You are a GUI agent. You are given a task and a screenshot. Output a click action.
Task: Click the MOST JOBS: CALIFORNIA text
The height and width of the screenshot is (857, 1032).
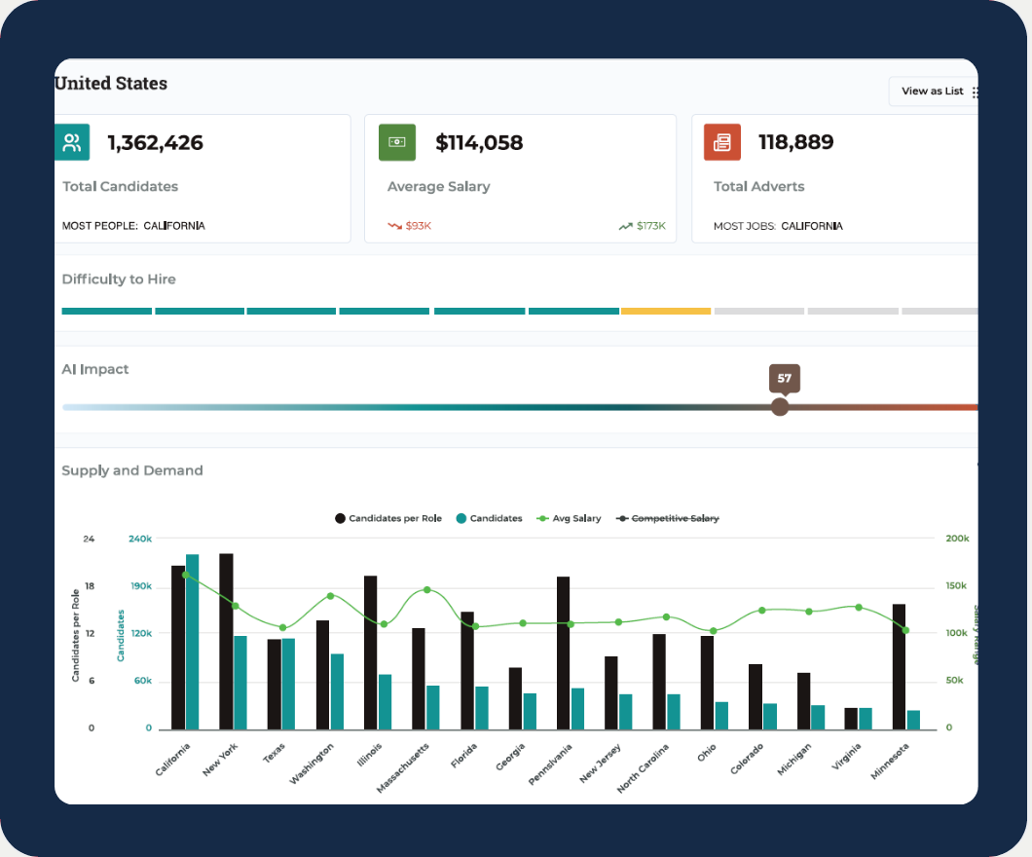778,227
